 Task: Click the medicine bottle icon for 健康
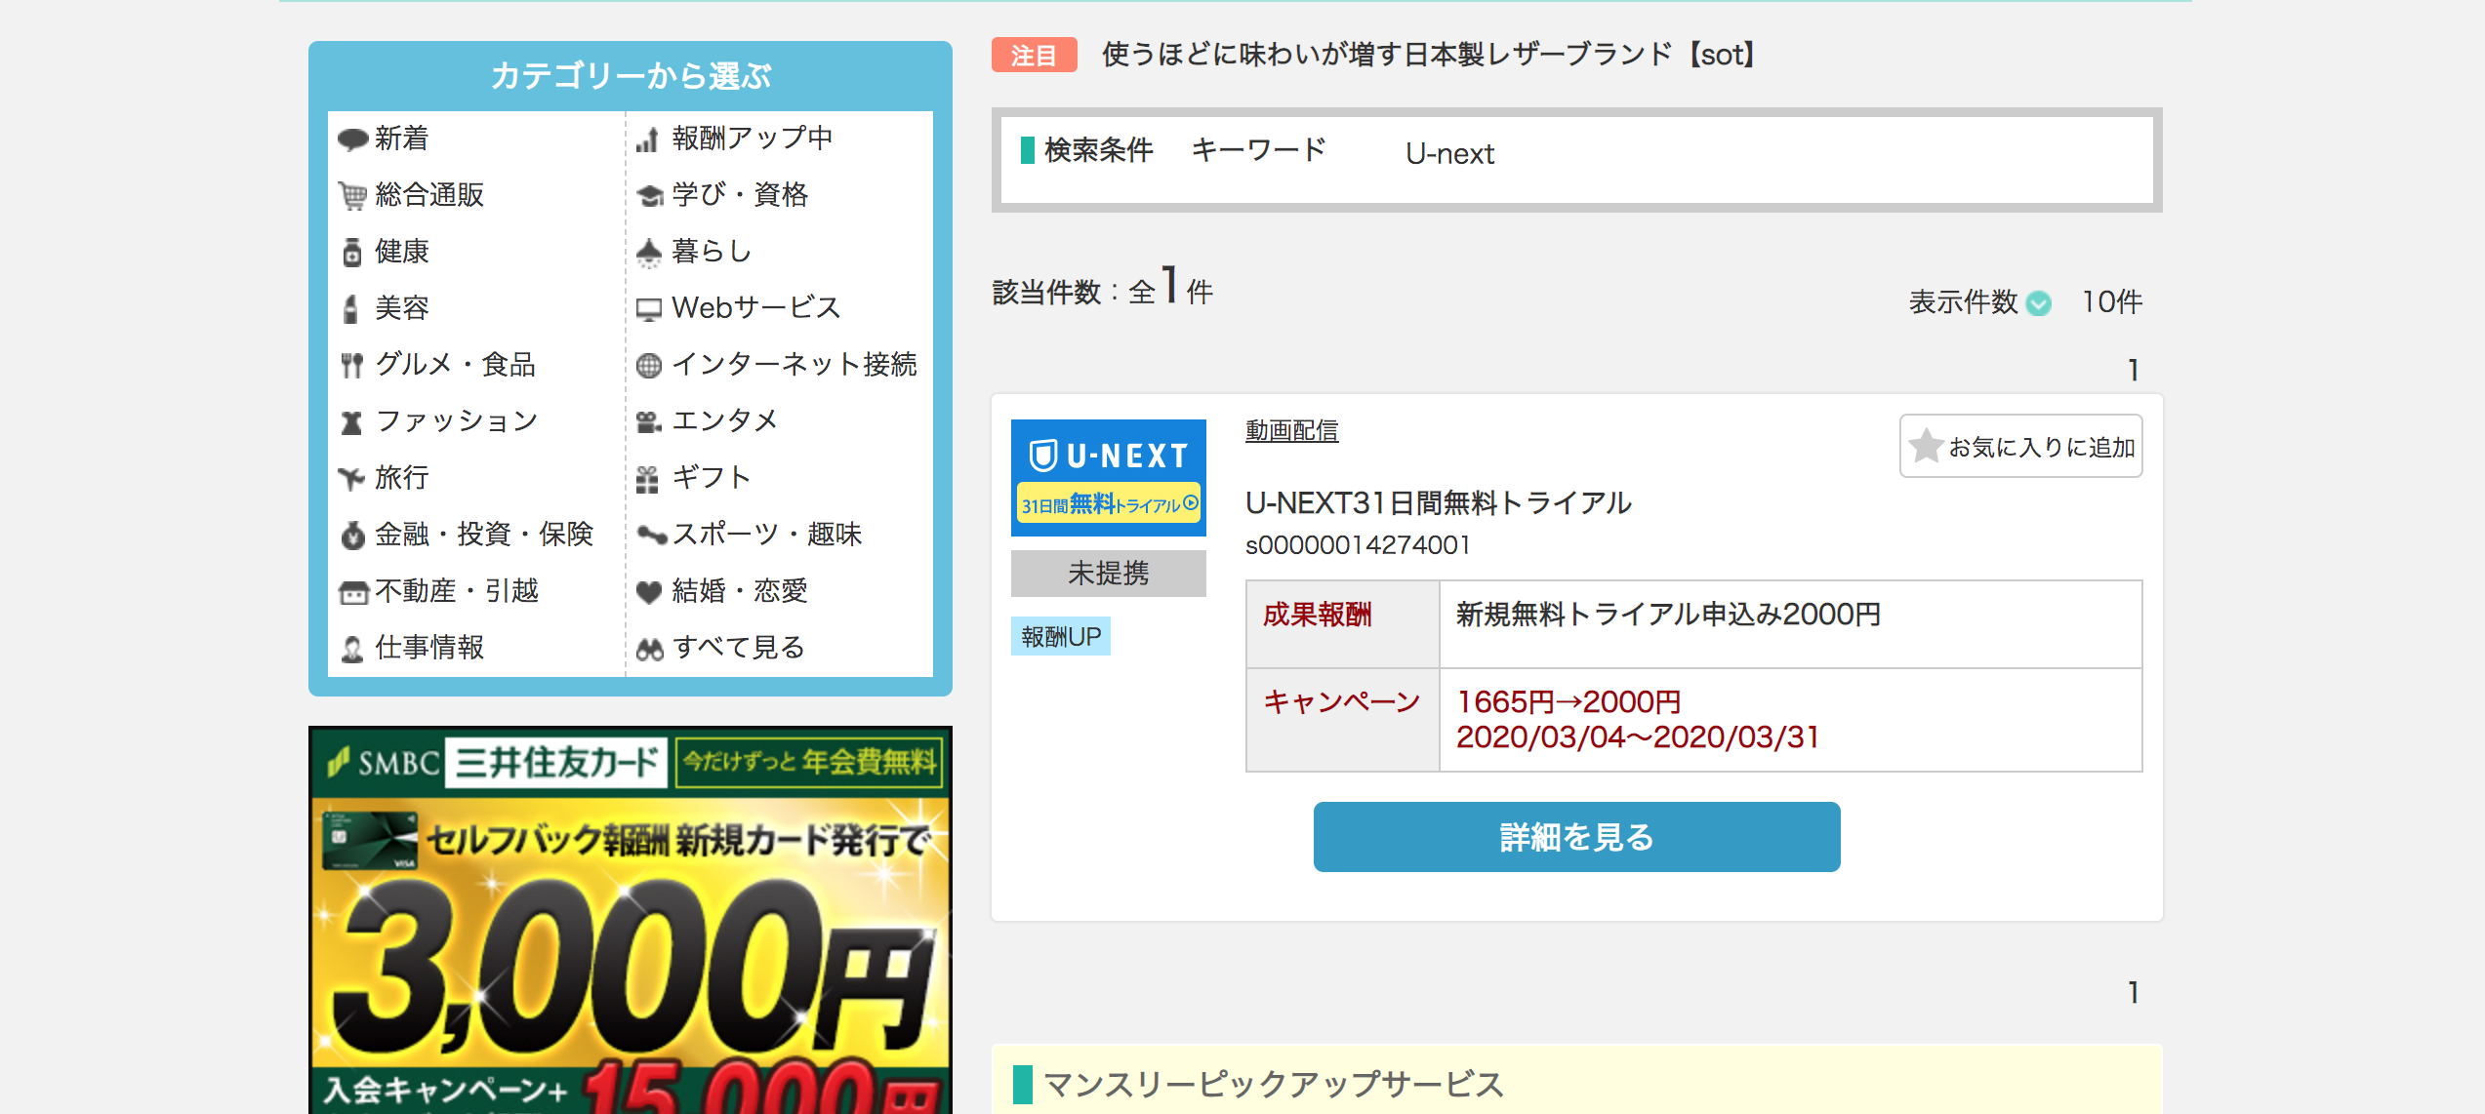click(352, 253)
